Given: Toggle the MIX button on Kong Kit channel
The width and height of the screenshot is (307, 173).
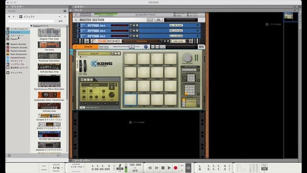Looking at the screenshot, I should tap(201, 47).
